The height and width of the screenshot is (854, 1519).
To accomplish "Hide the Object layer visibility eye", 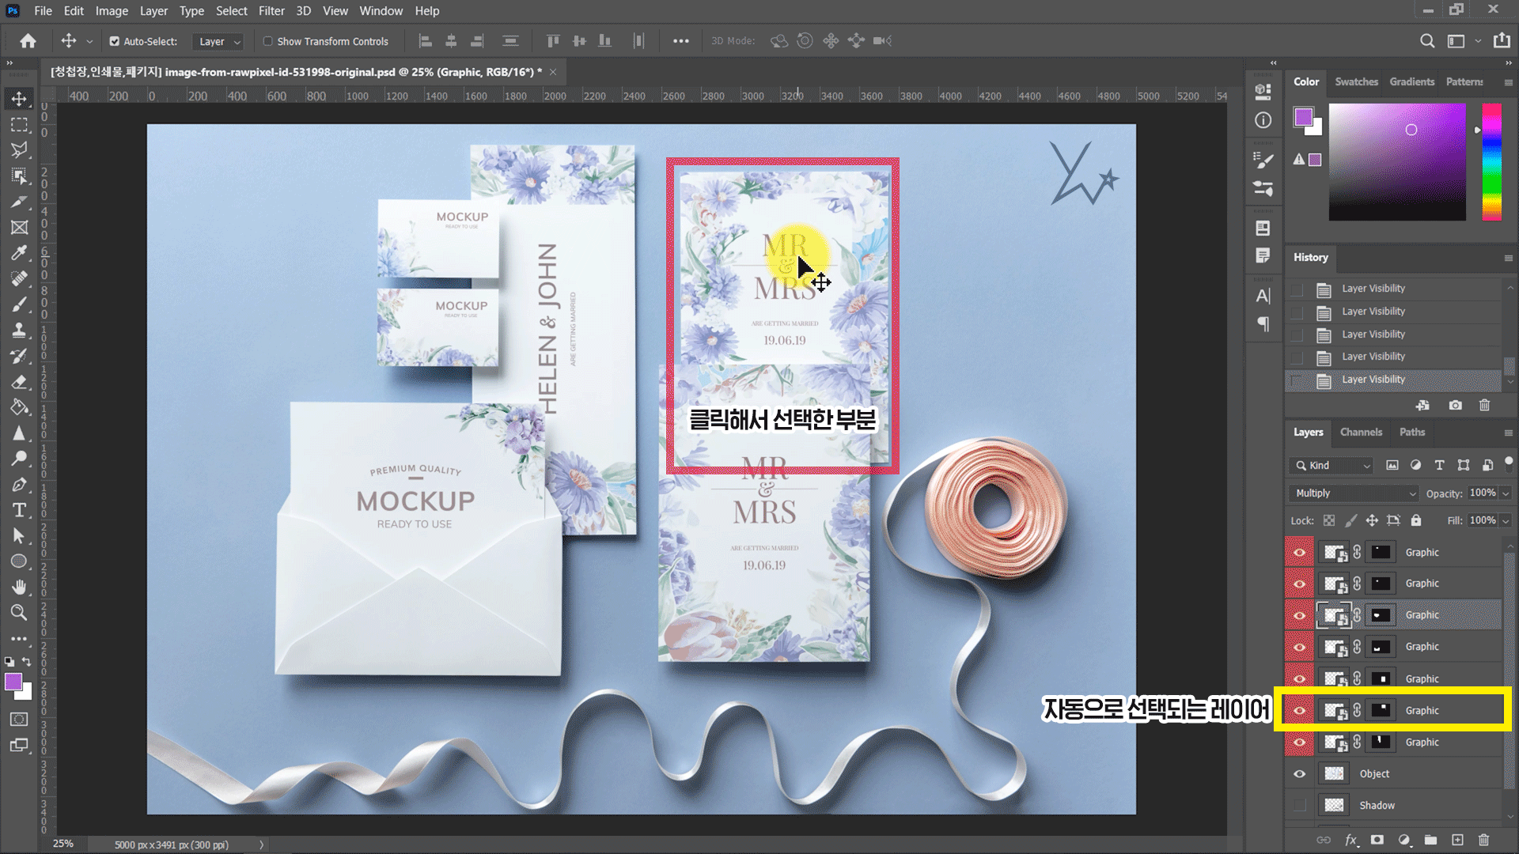I will coord(1299,773).
